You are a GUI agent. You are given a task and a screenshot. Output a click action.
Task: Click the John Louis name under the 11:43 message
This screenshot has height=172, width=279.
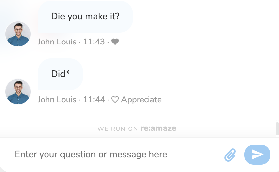[57, 42]
